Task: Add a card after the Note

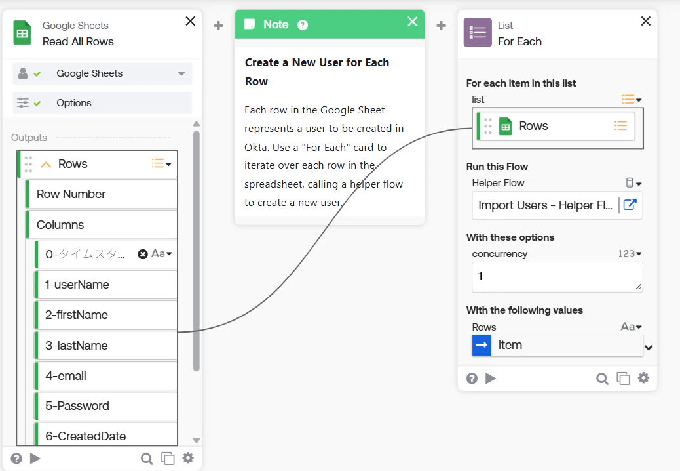Action: (441, 26)
